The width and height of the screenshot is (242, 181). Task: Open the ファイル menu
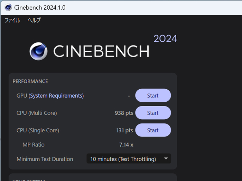click(12, 20)
